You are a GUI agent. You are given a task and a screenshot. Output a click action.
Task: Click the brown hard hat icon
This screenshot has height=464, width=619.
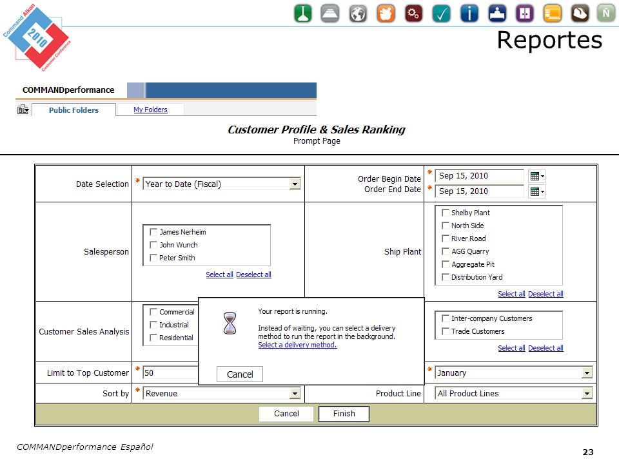coord(580,14)
